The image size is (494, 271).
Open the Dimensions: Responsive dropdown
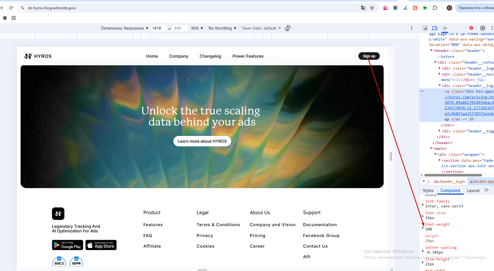point(125,28)
